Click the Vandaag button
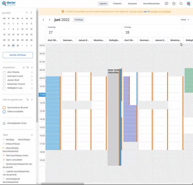The height and width of the screenshot is (185, 193). 79,20
